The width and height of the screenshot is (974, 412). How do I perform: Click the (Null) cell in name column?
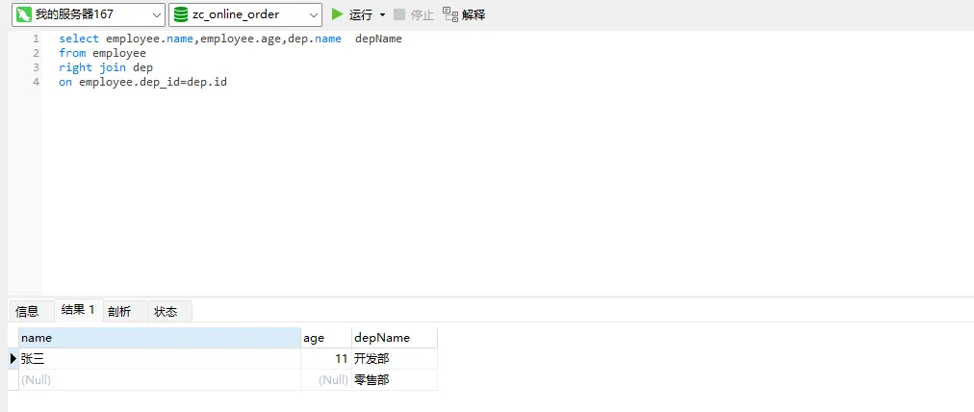(x=159, y=380)
